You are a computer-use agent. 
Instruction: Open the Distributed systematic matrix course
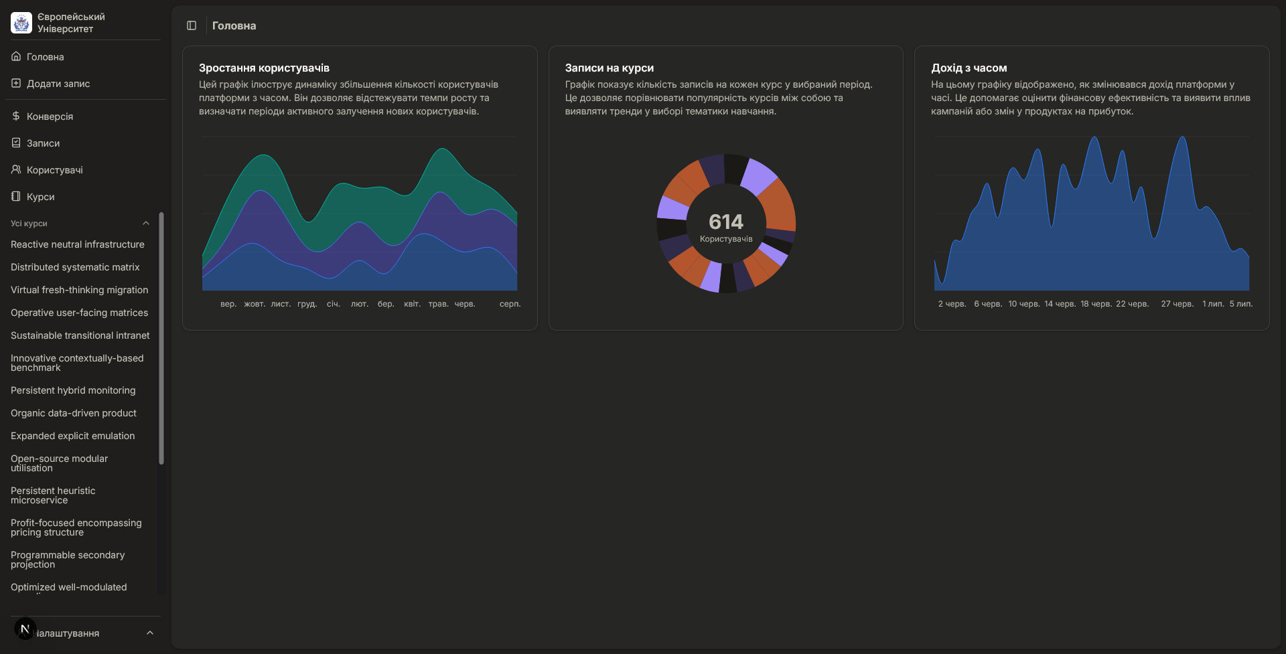[x=75, y=268]
